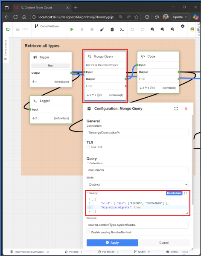201x256 pixels.
Task: Enable the Use TLS checkbox
Action: tap(88, 147)
